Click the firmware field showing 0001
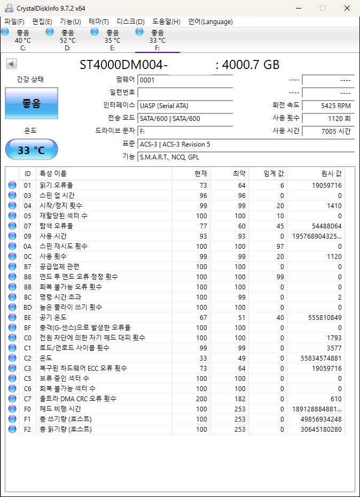The width and height of the screenshot is (360, 497). [x=185, y=80]
